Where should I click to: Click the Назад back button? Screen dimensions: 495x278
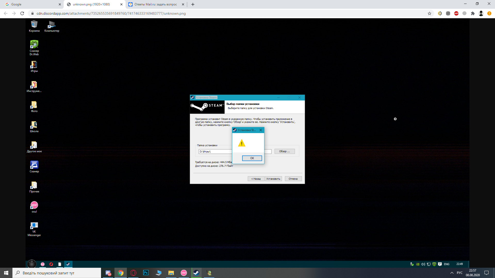coord(256,179)
